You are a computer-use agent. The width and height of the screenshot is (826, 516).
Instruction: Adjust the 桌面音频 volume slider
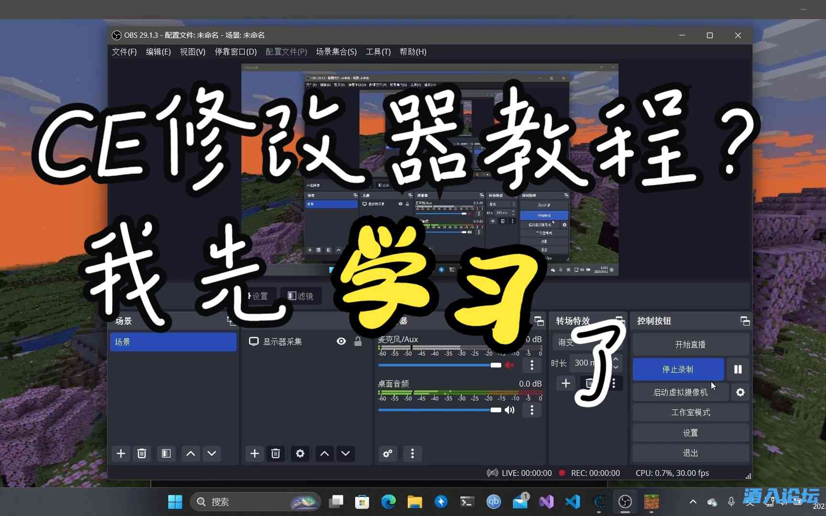(495, 410)
